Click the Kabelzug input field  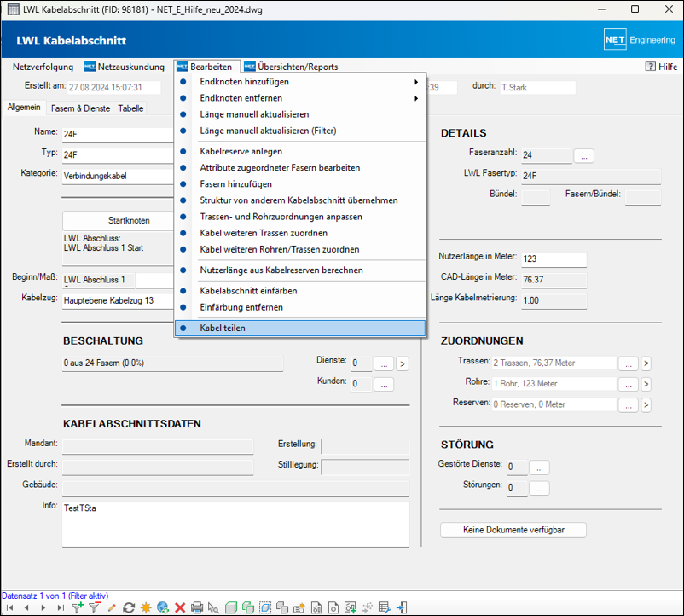click(118, 300)
